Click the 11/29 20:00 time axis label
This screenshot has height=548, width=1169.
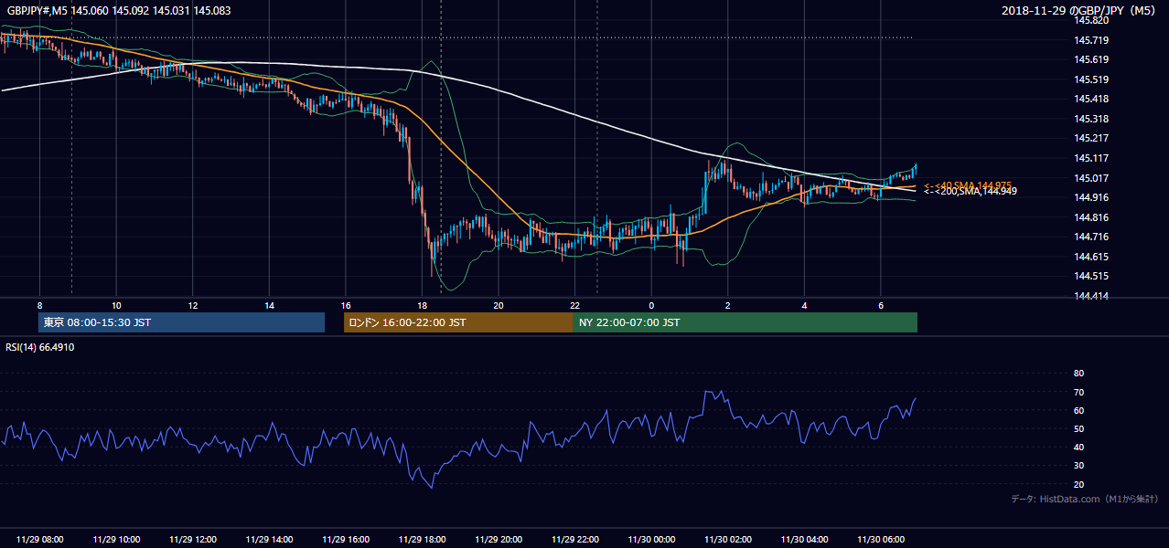(499, 539)
